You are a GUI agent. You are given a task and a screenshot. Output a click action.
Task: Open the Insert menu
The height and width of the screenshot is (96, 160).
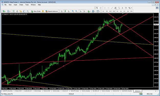tap(15, 5)
